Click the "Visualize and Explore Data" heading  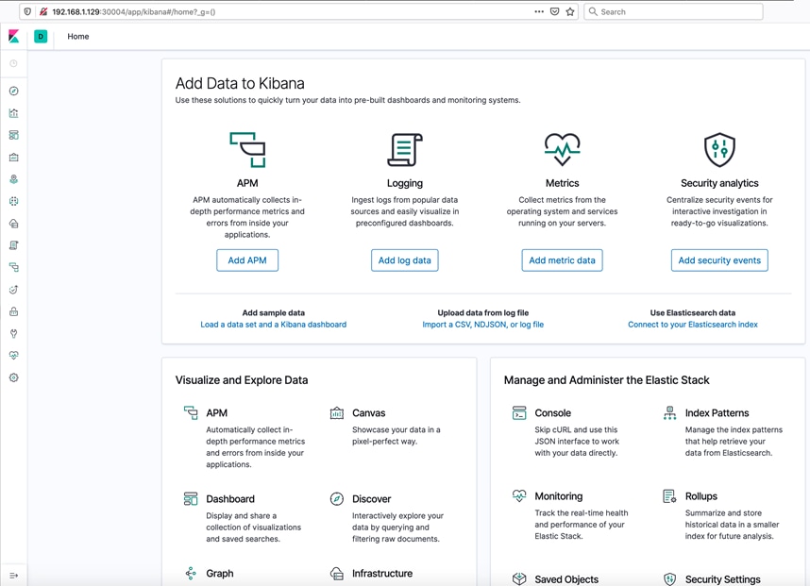[x=242, y=380]
